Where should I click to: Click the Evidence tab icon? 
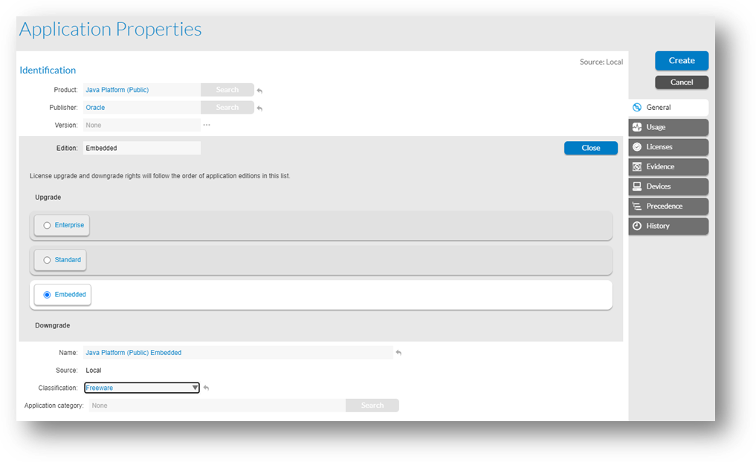[x=637, y=166]
